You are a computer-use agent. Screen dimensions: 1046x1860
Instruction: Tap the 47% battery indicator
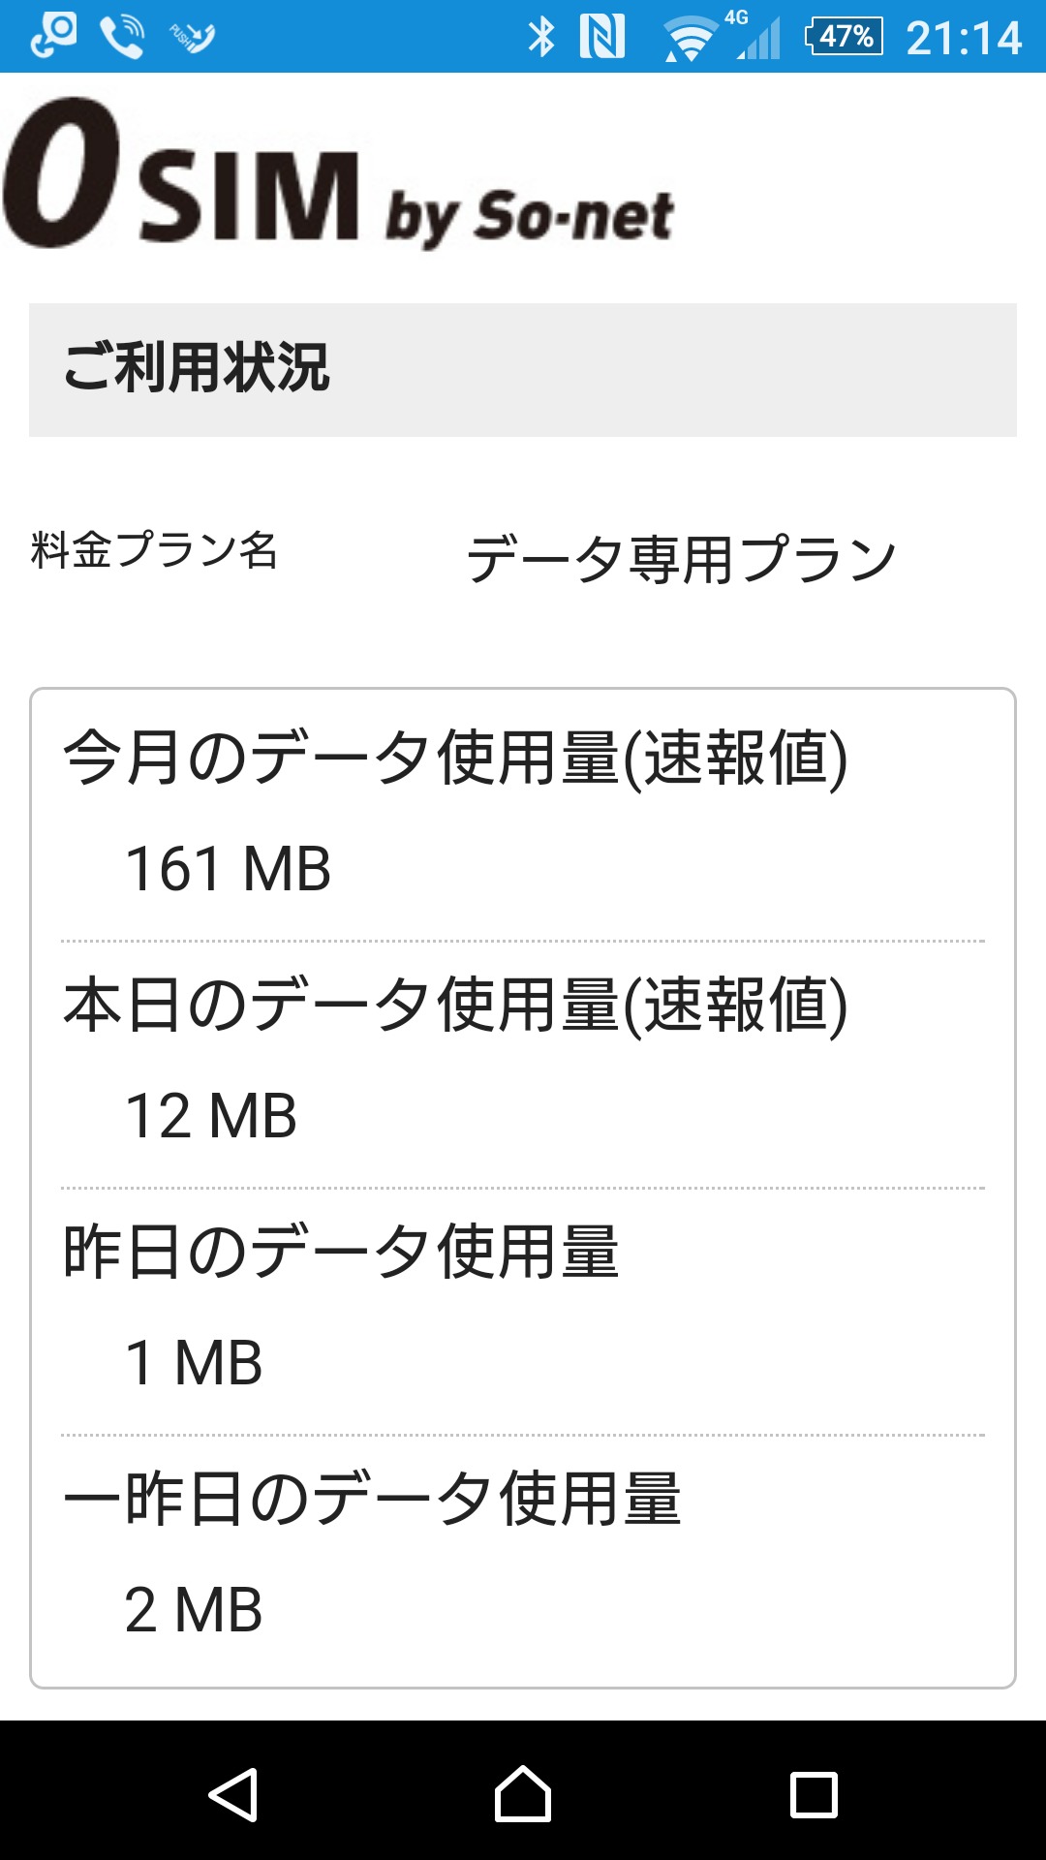(x=844, y=37)
